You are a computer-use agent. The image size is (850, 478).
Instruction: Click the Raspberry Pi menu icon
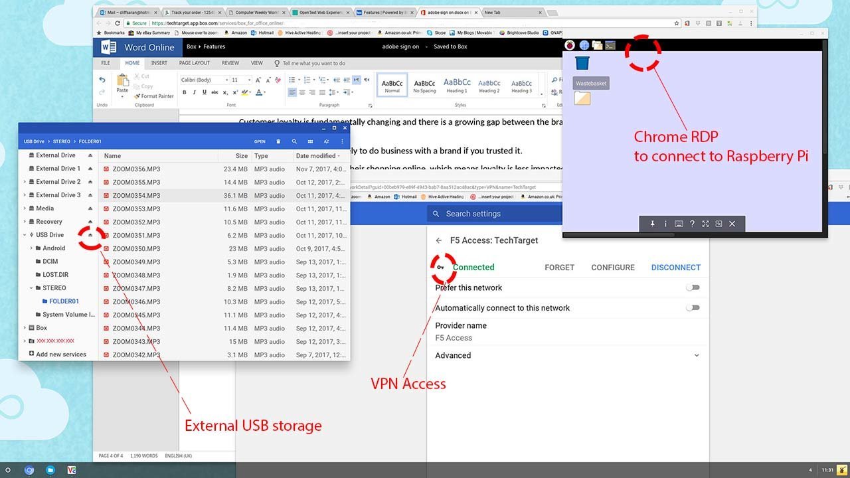[570, 45]
